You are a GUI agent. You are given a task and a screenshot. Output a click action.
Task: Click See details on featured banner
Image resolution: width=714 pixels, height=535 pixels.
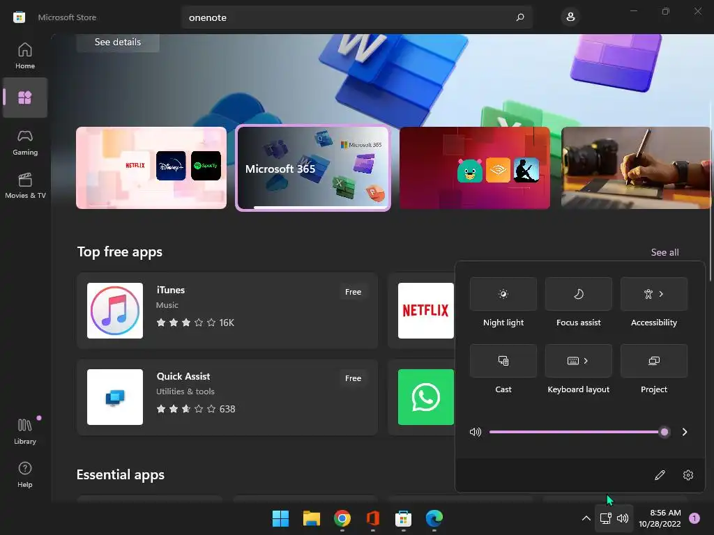118,42
